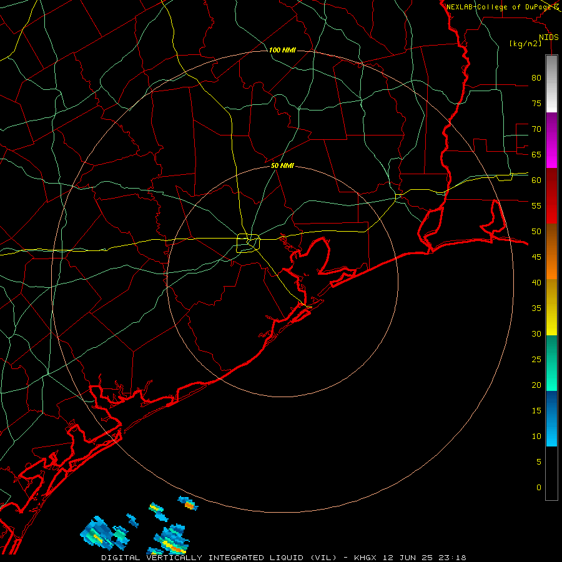Pick the yellow segment of the color bar

point(551,307)
